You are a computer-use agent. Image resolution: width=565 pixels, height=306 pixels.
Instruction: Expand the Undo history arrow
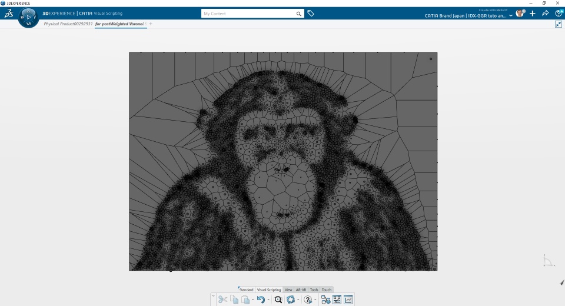(268, 300)
